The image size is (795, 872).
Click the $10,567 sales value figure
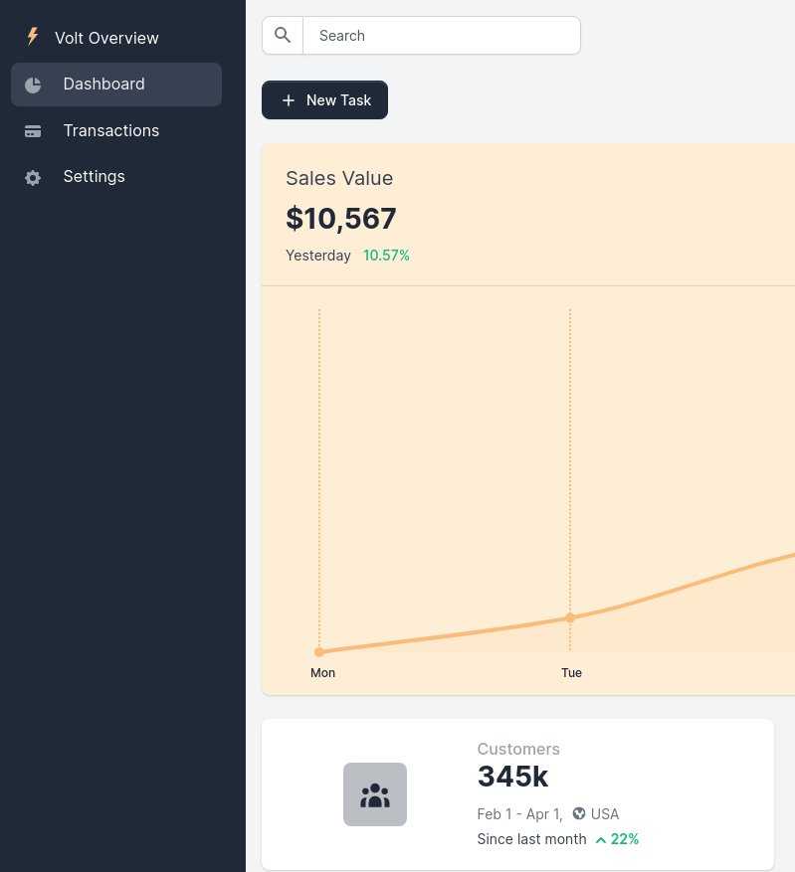(x=341, y=219)
